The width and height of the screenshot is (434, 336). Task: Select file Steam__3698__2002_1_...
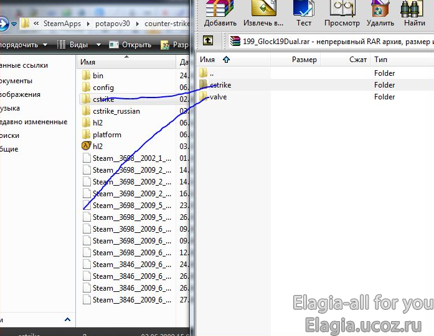tap(132, 158)
